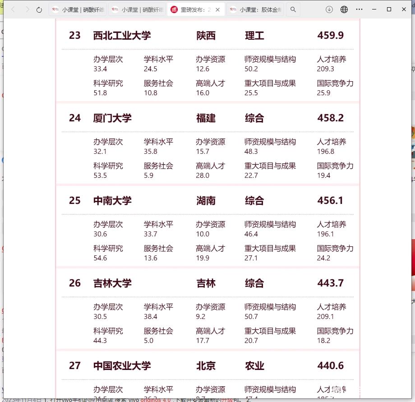Click province 吉林 in row 26

[x=206, y=283]
